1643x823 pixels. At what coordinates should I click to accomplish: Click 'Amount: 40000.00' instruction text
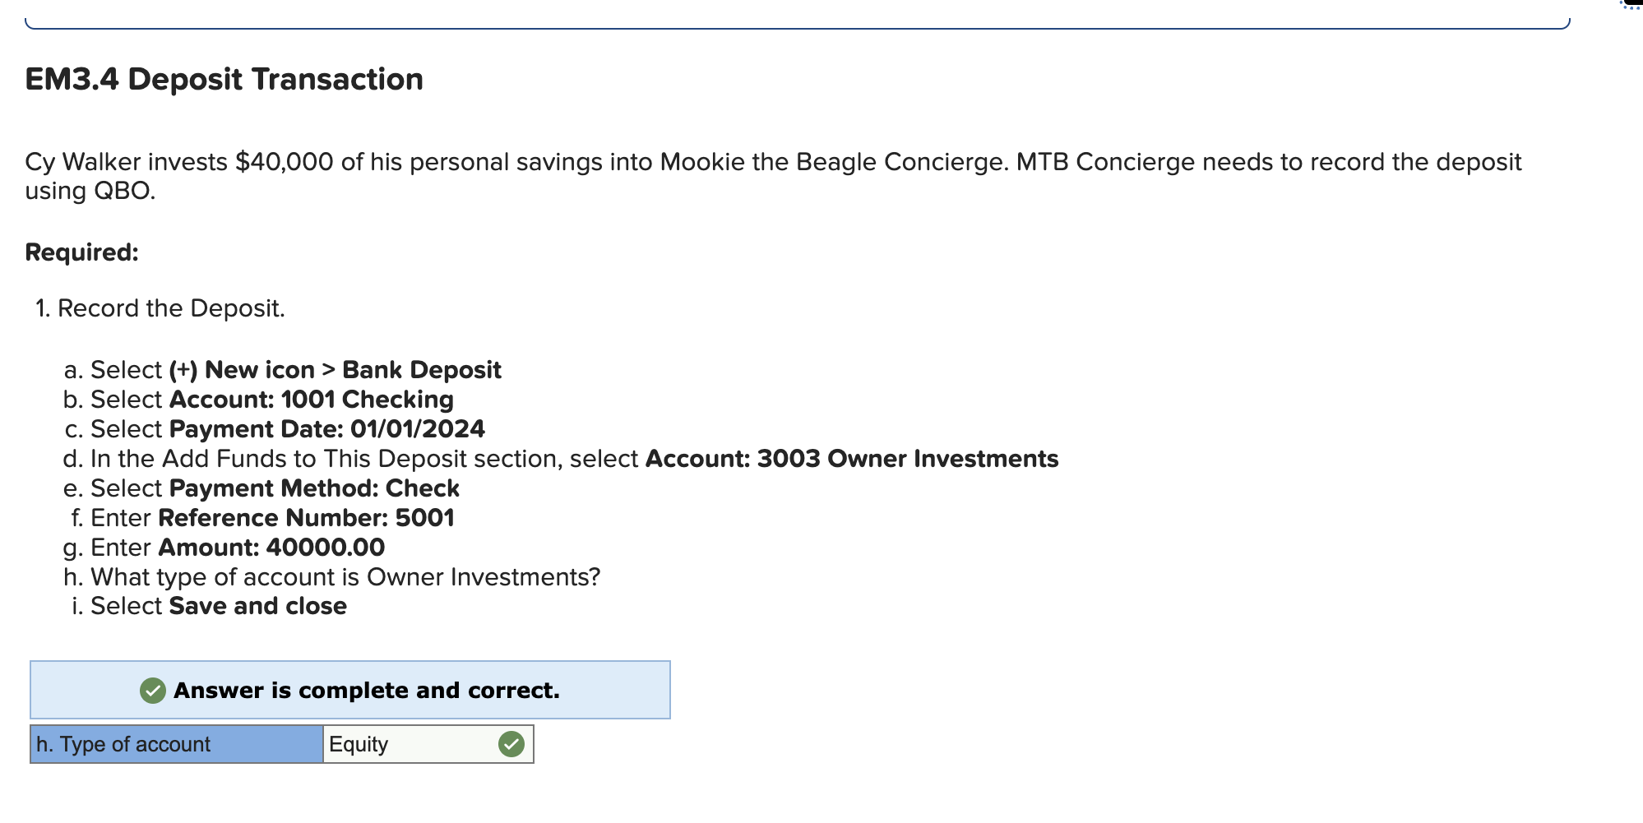[x=271, y=548]
